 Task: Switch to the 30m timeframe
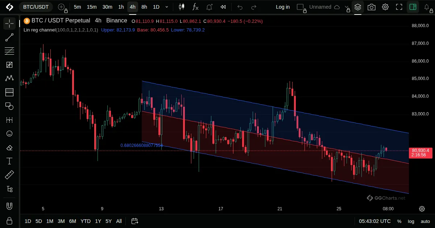[107, 7]
